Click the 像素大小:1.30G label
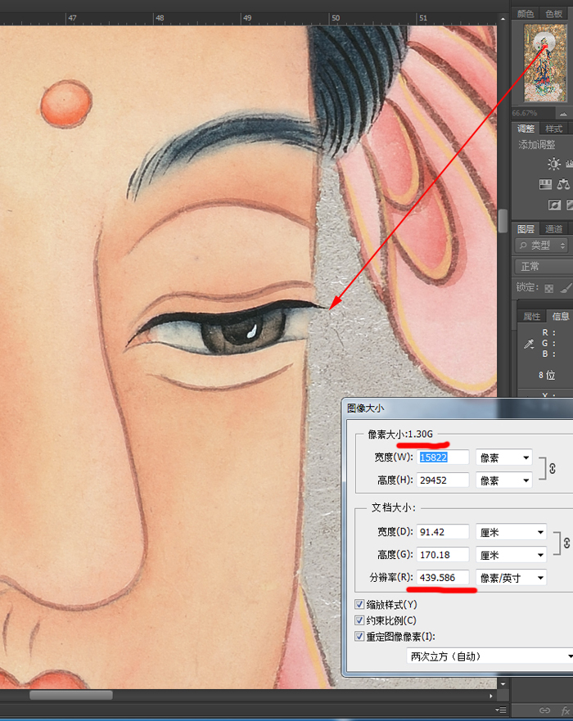This screenshot has height=721, width=573. tap(400, 434)
